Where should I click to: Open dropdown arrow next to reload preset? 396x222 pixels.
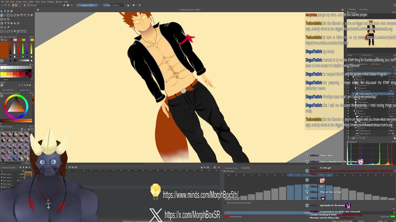coord(75,5)
